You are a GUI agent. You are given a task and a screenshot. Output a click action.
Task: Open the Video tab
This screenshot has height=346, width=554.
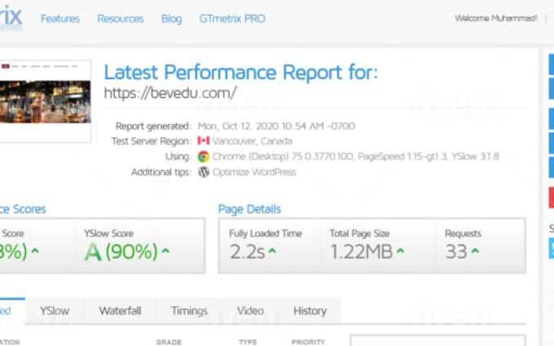pyautogui.click(x=250, y=311)
